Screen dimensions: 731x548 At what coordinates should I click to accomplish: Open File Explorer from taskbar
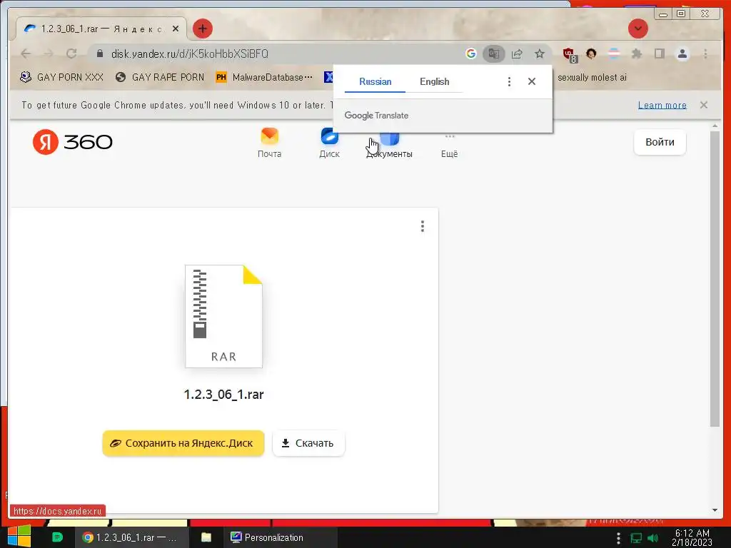coord(206,537)
